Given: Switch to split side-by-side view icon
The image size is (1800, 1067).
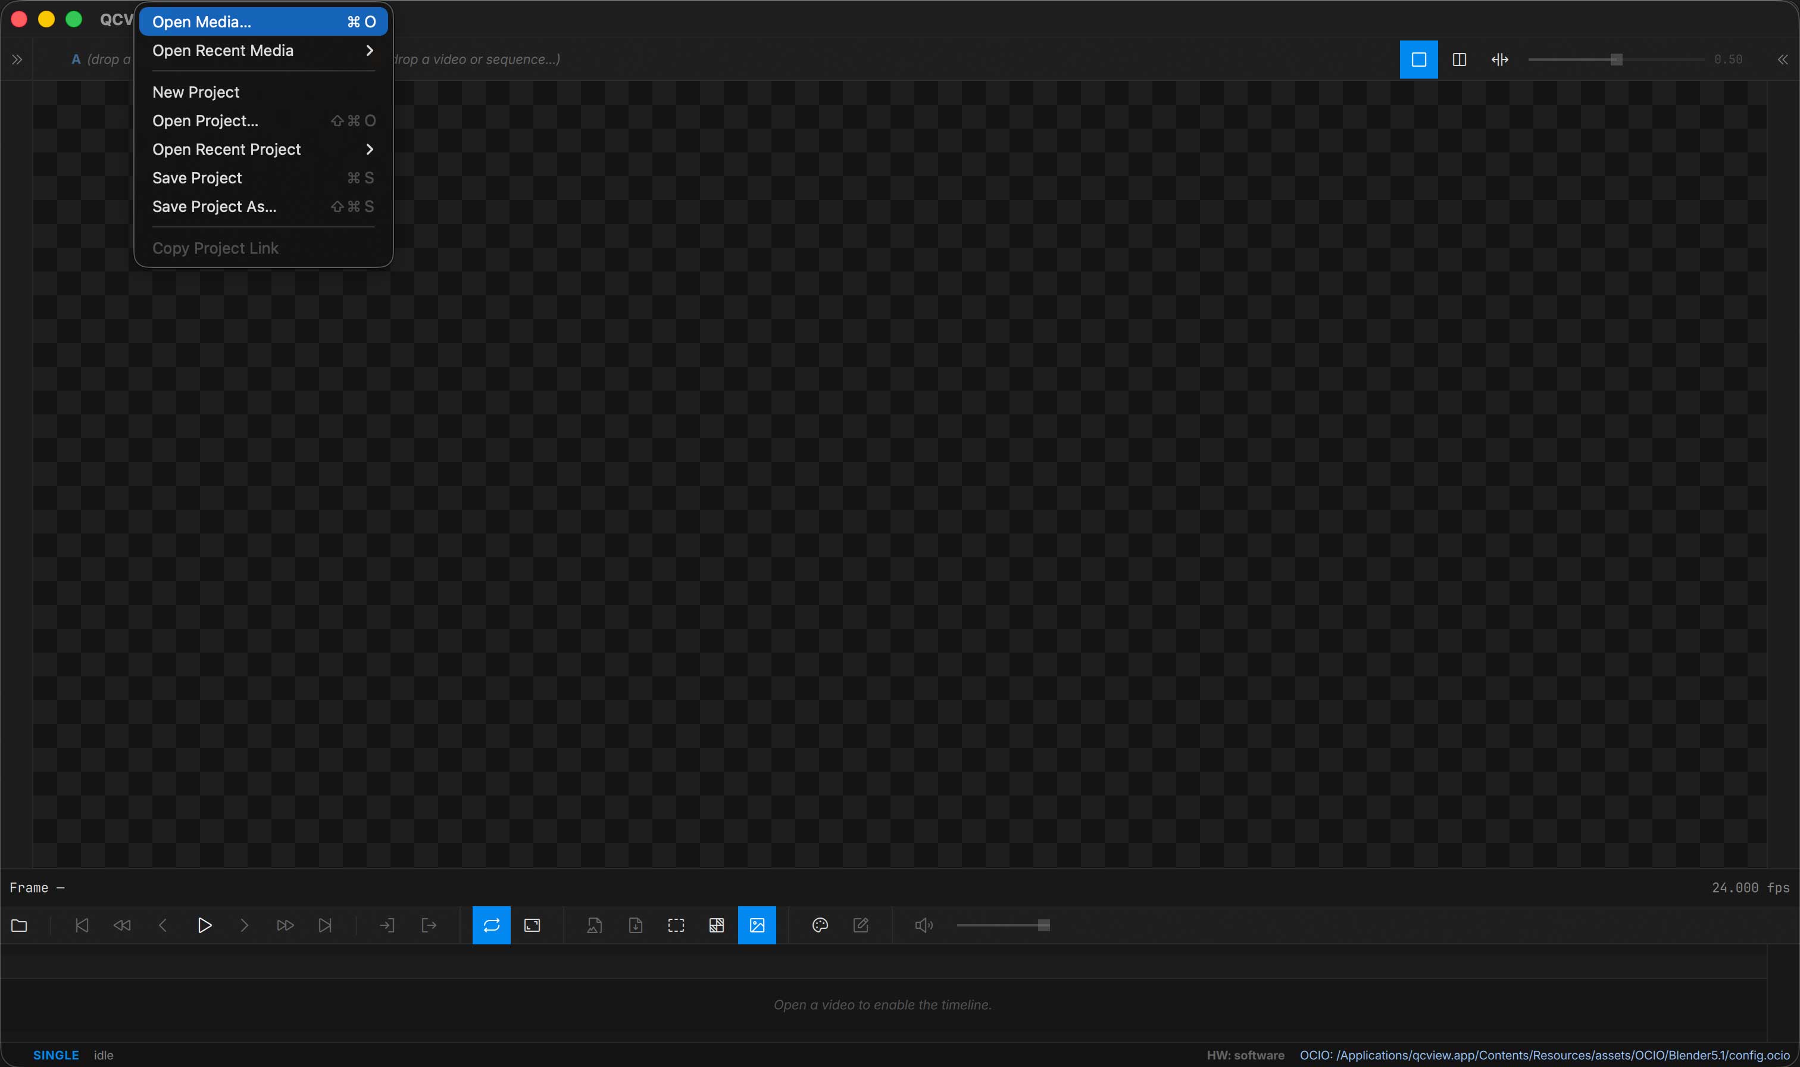Looking at the screenshot, I should [1460, 60].
